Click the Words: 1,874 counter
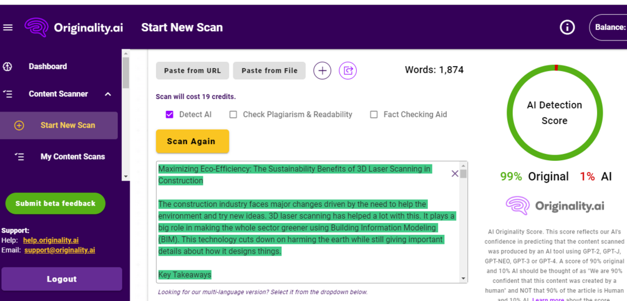Screen dimensions: 627x301 click(x=434, y=70)
